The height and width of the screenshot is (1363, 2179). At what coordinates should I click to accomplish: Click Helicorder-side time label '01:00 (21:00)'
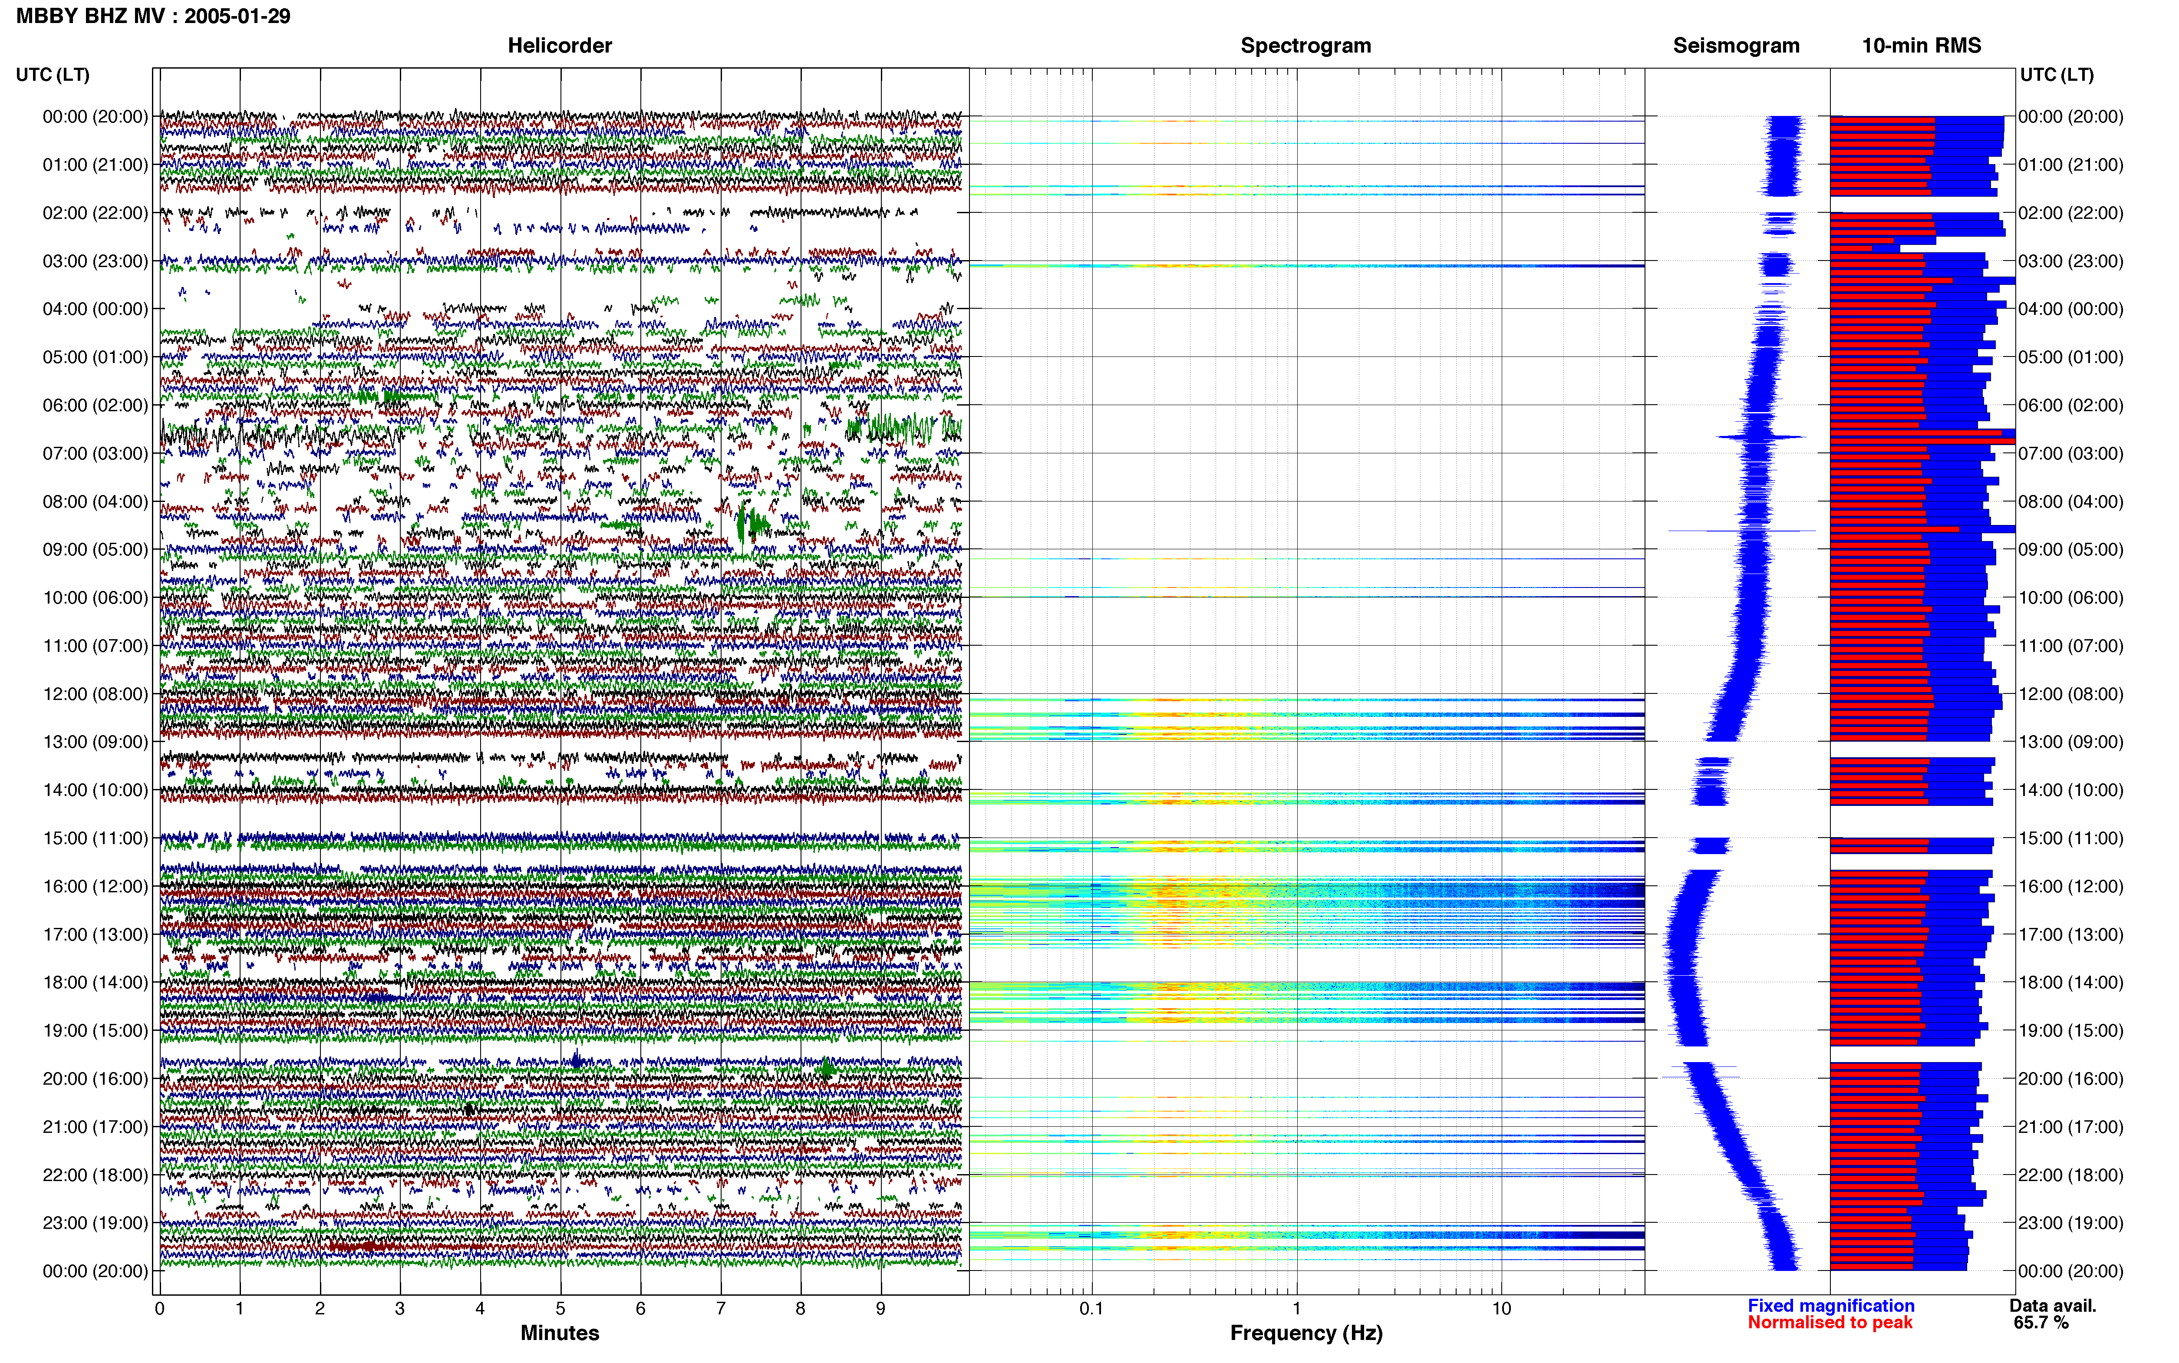96,165
